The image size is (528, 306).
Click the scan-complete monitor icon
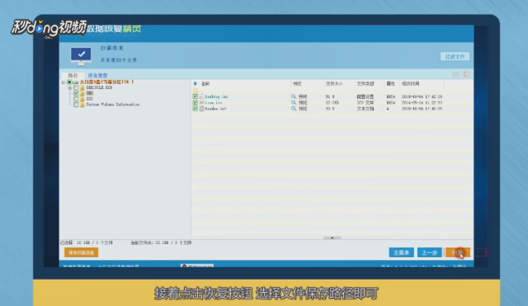coord(81,56)
